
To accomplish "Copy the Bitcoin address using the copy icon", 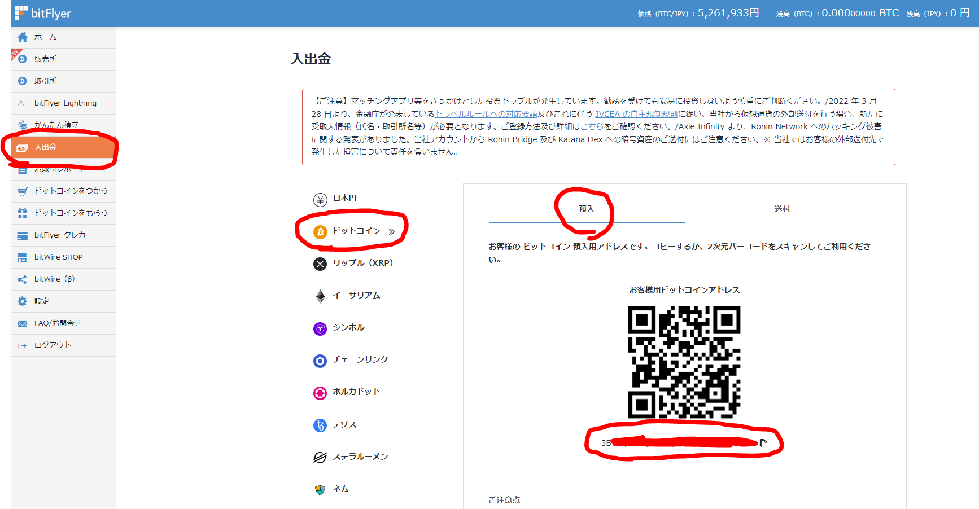I will coord(765,444).
